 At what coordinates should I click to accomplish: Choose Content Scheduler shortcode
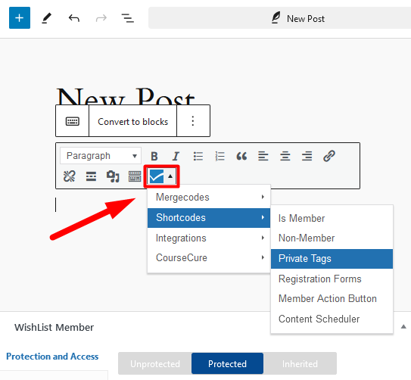click(x=332, y=319)
